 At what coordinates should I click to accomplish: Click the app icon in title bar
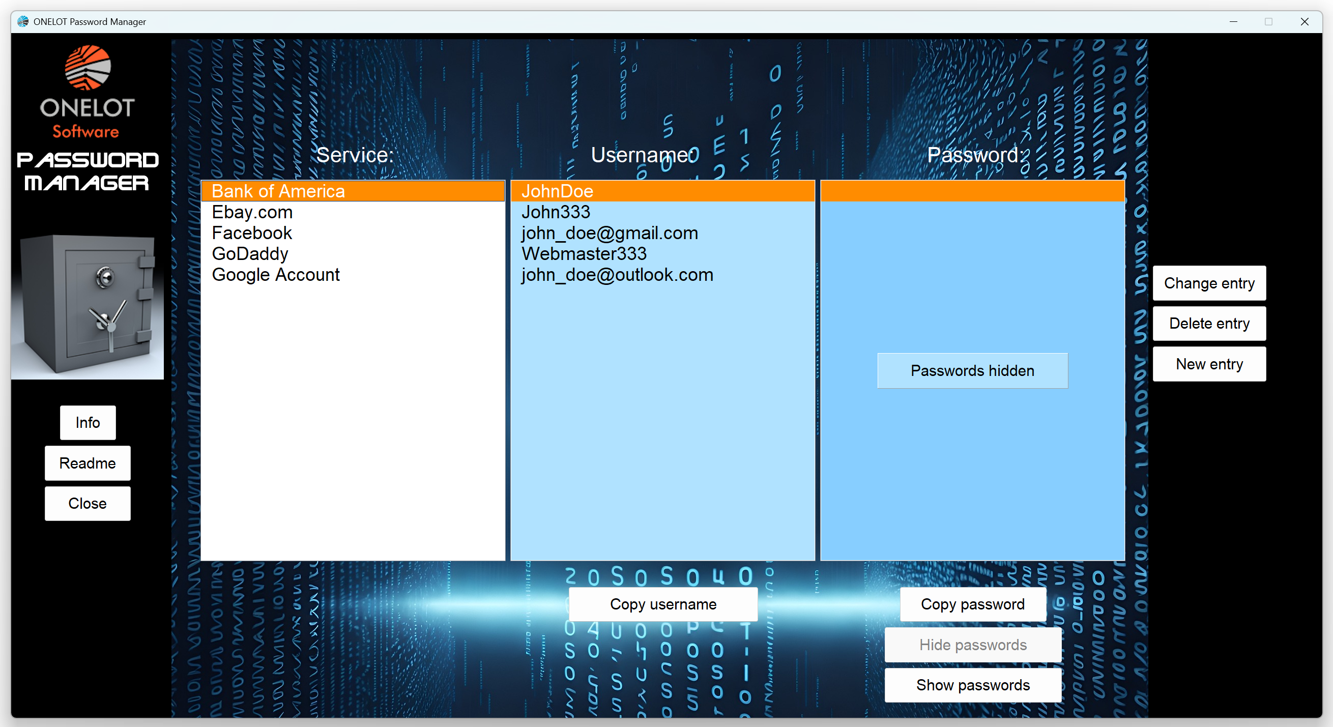click(23, 21)
